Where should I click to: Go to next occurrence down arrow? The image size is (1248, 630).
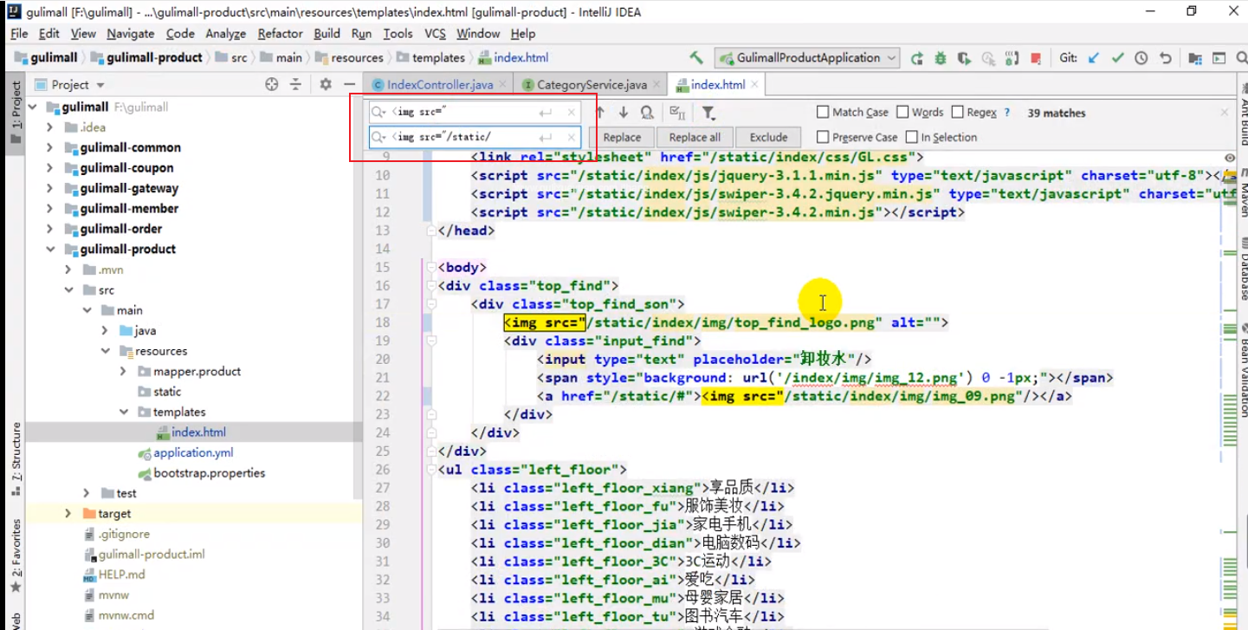tap(624, 113)
